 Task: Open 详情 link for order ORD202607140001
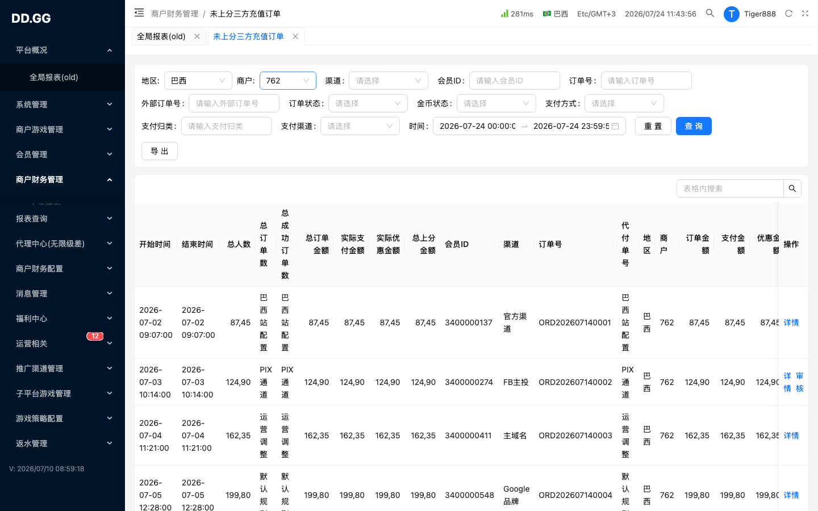[x=791, y=322]
